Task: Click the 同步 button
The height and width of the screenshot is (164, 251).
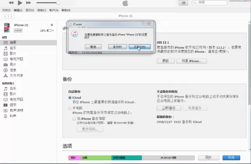Action: pos(209,158)
